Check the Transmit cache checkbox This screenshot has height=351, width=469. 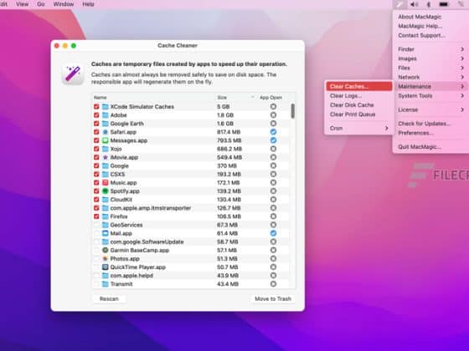pos(96,284)
